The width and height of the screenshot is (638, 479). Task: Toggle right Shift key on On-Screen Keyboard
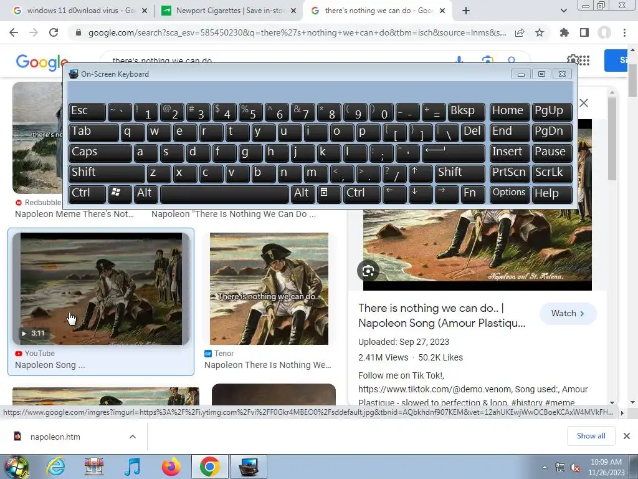tap(460, 173)
